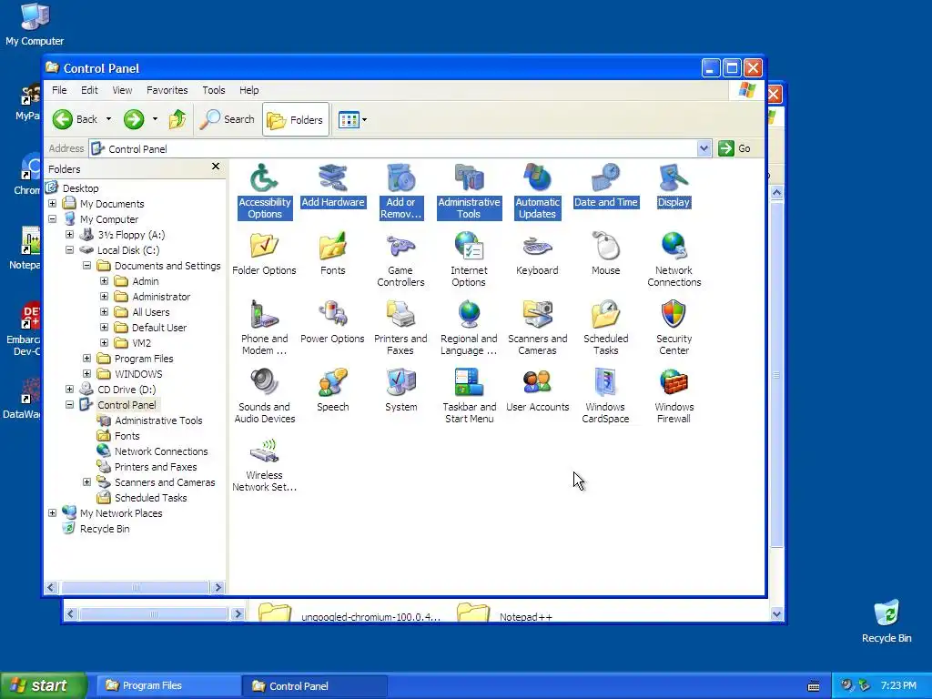Click the Up folder toolbar icon
Image resolution: width=932 pixels, height=699 pixels.
pyautogui.click(x=177, y=119)
